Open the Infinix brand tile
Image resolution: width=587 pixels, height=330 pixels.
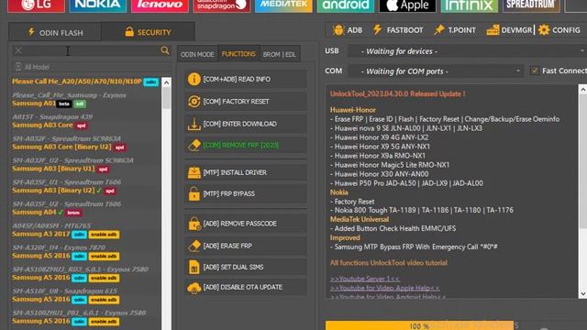(469, 5)
